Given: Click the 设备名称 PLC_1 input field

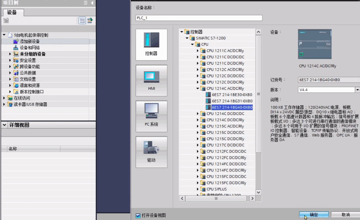Looking at the screenshot, I should (199, 18).
